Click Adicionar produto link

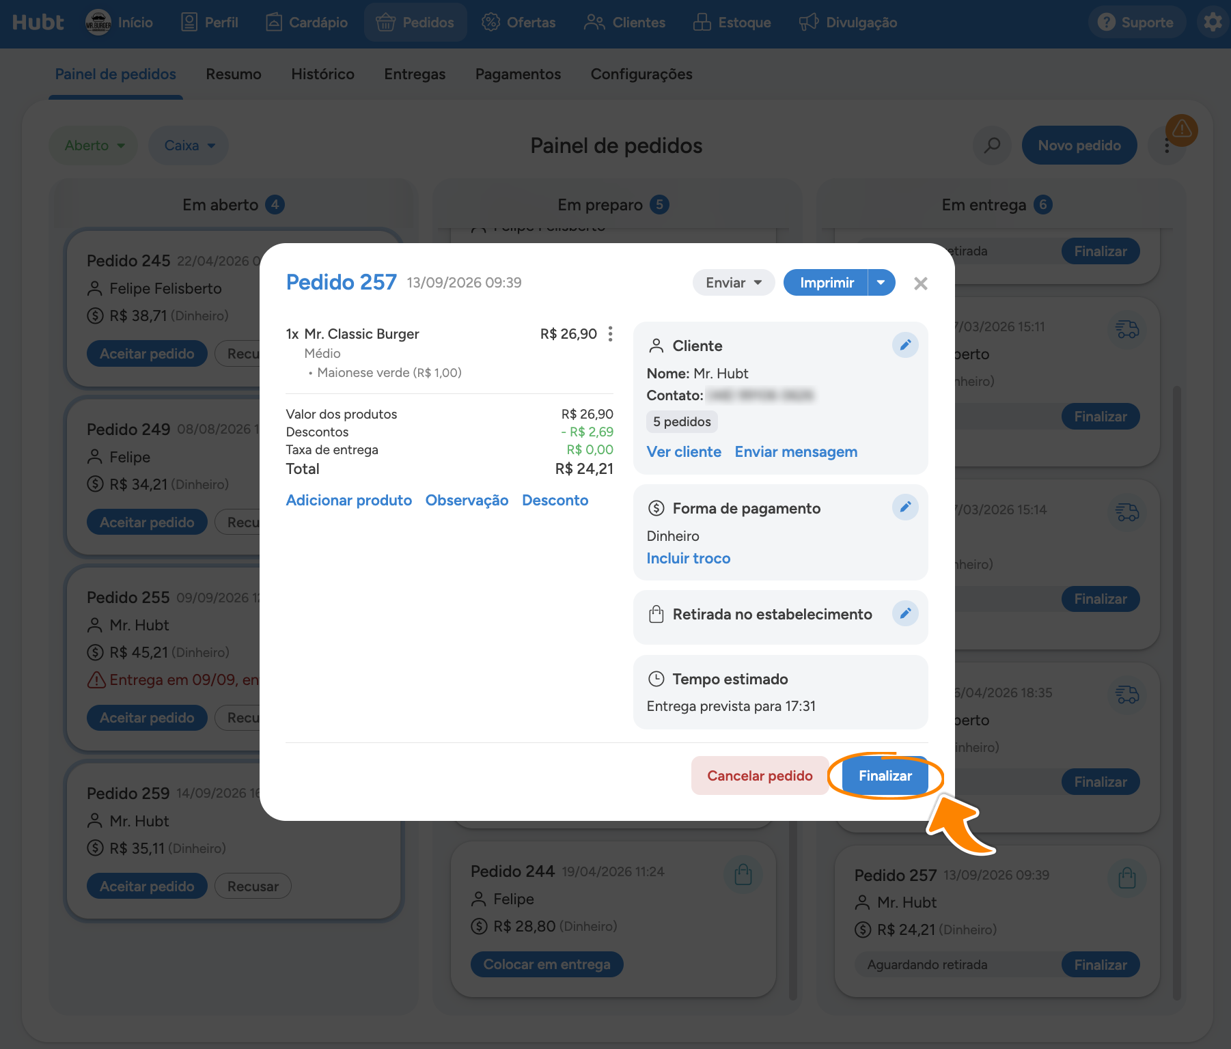pyautogui.click(x=349, y=501)
